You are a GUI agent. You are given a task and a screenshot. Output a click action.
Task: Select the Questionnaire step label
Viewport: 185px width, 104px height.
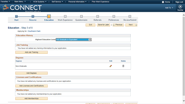82,20
